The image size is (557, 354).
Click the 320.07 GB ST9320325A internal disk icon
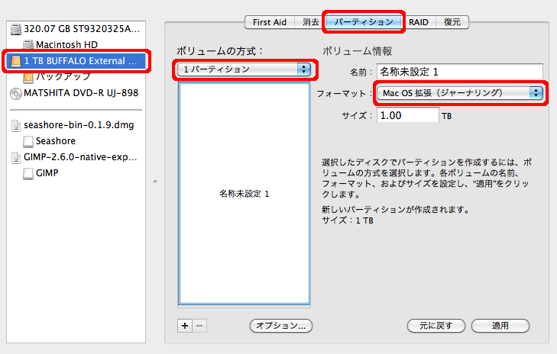pyautogui.click(x=16, y=29)
